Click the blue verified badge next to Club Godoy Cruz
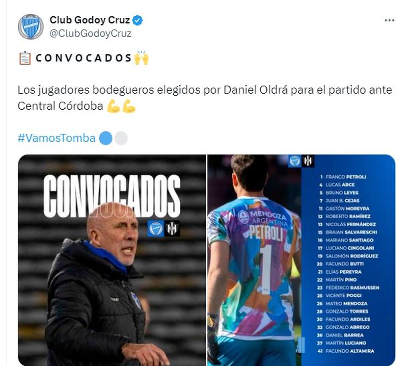This screenshot has width=396, height=366. (137, 20)
